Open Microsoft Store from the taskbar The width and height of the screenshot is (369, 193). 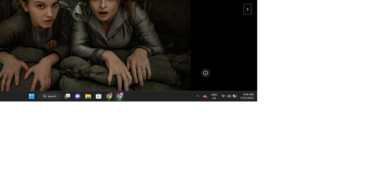tap(98, 96)
